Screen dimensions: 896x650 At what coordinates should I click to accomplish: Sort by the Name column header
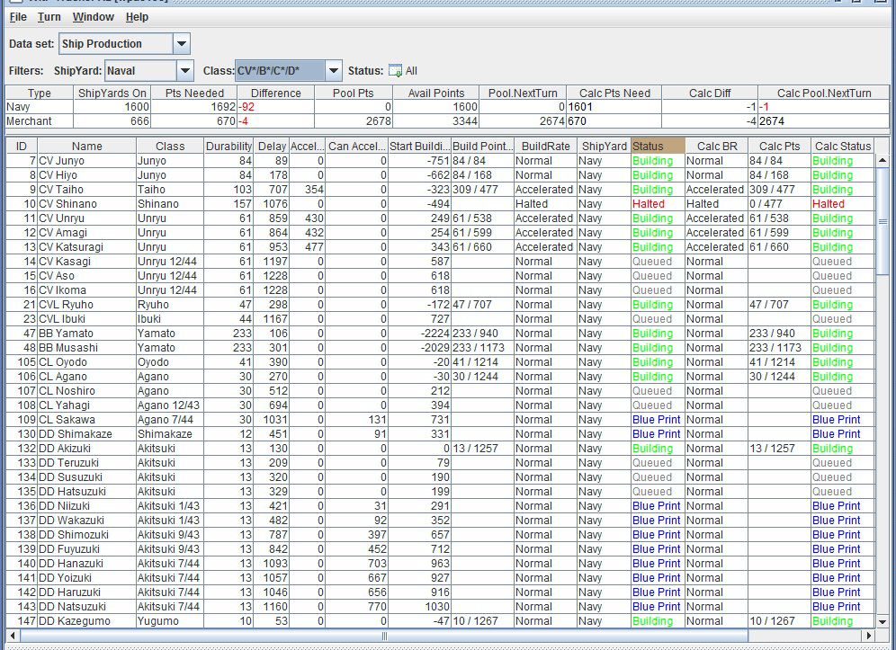coord(87,147)
